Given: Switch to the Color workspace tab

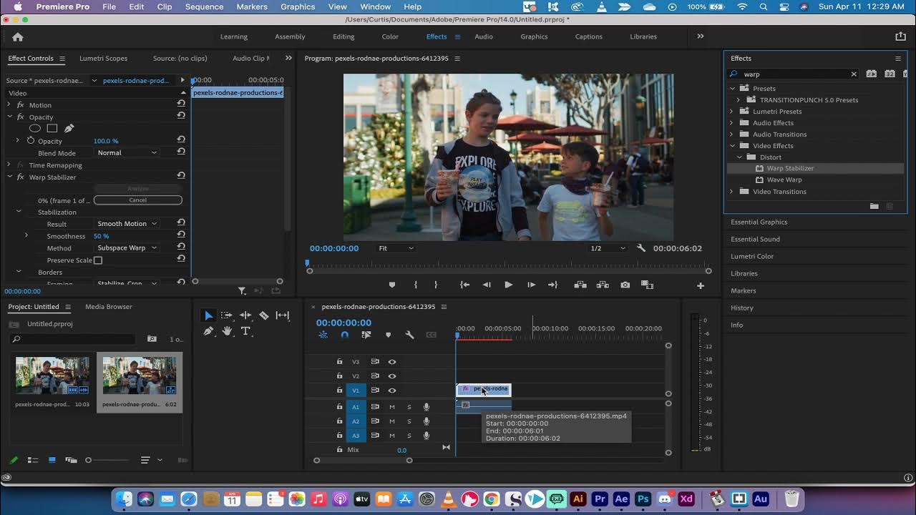Looking at the screenshot, I should point(390,36).
